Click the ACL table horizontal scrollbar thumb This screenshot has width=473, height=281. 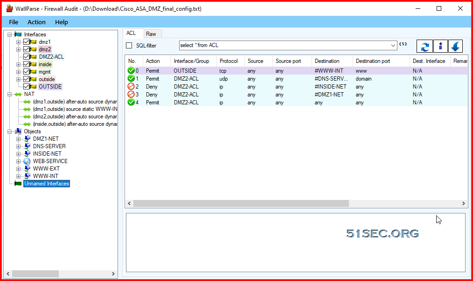tap(241, 204)
